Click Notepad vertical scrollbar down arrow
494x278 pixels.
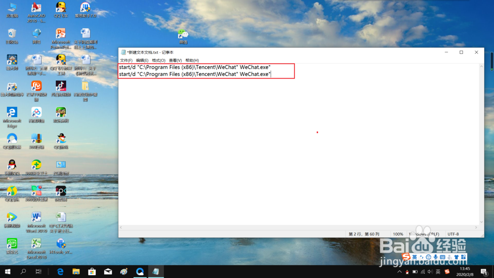coord(481,222)
